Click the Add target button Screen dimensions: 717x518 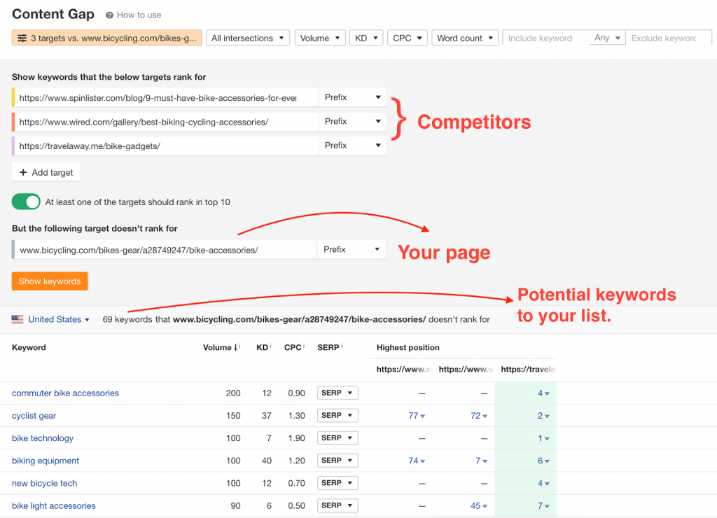coord(46,172)
